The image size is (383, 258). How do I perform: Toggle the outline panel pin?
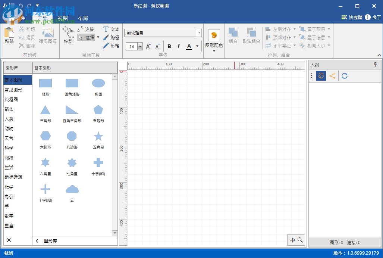tap(375, 65)
